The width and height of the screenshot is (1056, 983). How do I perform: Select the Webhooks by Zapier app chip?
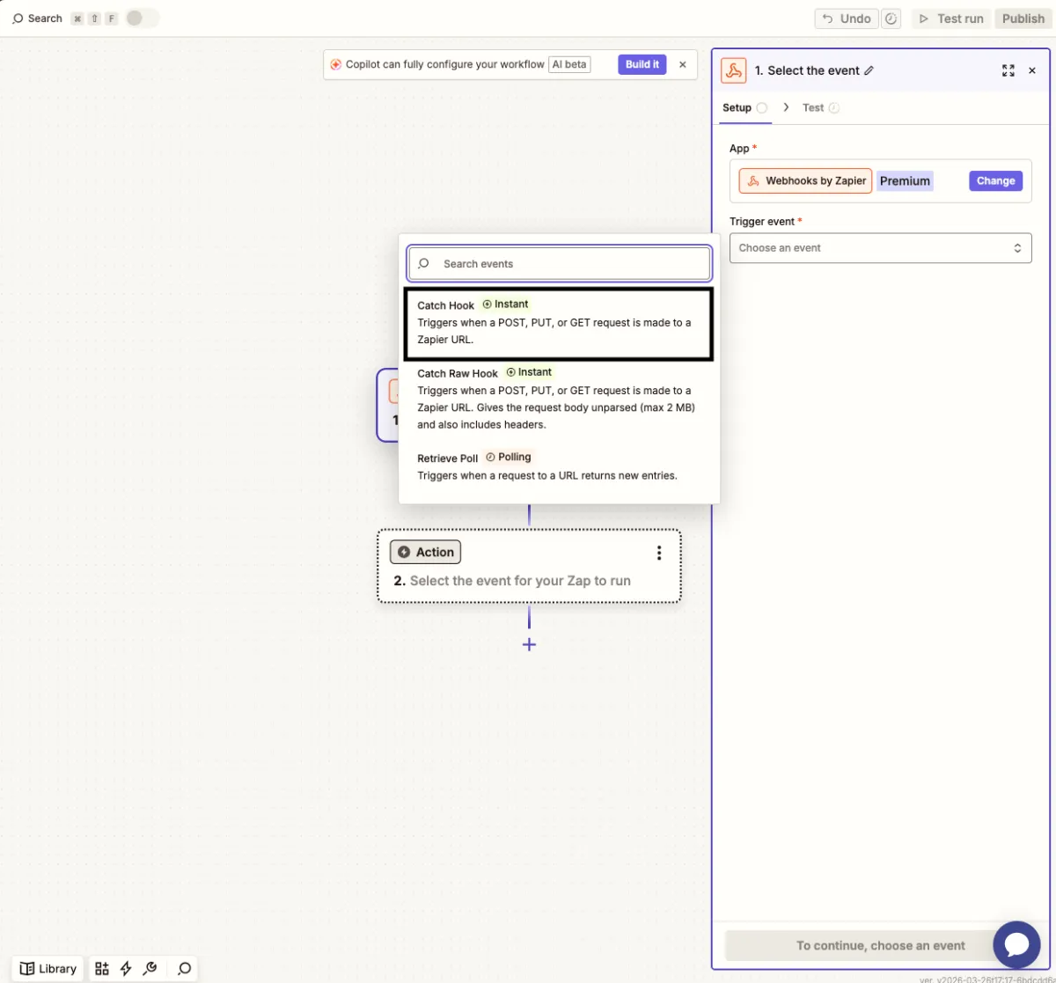pyautogui.click(x=805, y=180)
